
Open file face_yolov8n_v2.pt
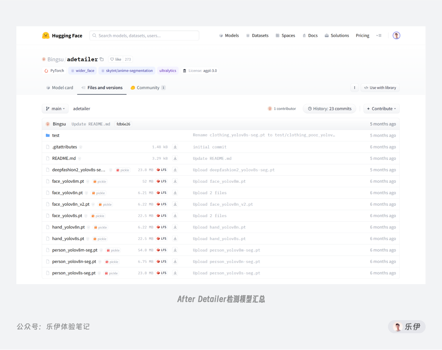tap(71, 204)
